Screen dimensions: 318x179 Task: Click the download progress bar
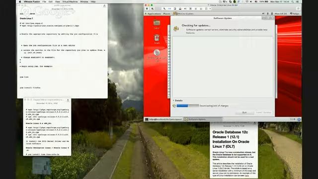coord(188,106)
